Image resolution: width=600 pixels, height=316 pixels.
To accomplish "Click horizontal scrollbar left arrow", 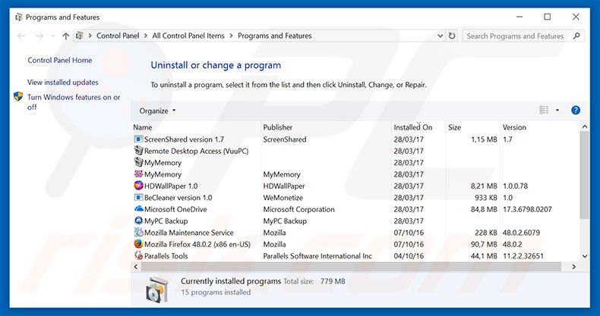I will pyautogui.click(x=136, y=267).
